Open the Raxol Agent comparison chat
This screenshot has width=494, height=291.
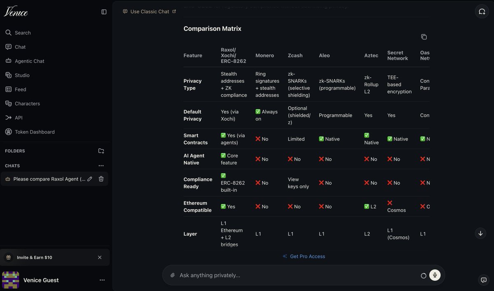(x=49, y=179)
